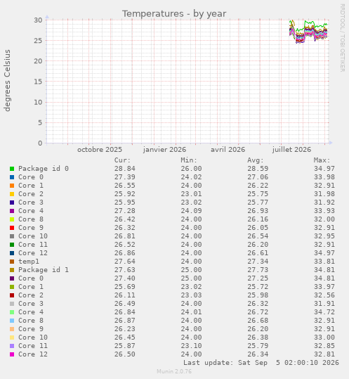Click the plotted temperature lines in graph
This screenshot has height=379, width=349.
(x=308, y=32)
